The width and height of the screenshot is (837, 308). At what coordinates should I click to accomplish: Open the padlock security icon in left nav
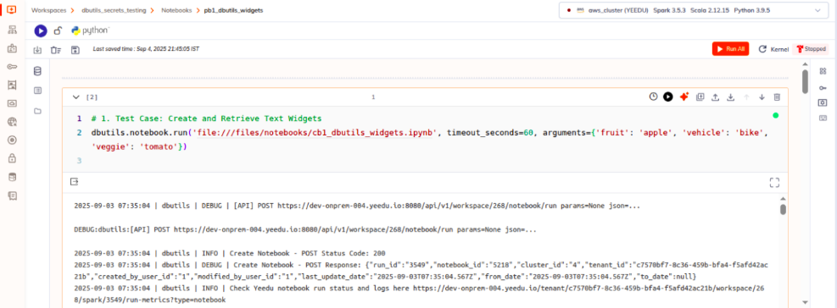coord(12,158)
